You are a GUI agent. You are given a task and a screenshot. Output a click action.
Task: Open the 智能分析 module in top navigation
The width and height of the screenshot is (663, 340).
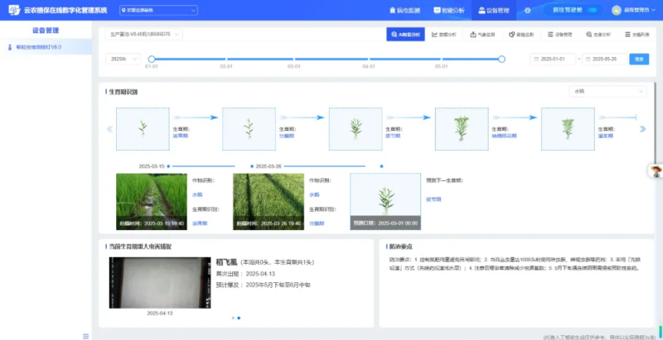(x=452, y=10)
